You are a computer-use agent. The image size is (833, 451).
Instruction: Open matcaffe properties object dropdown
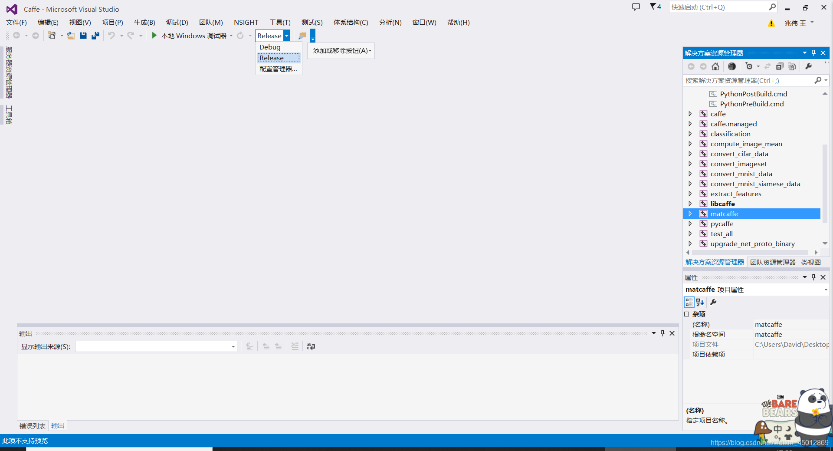pyautogui.click(x=826, y=290)
